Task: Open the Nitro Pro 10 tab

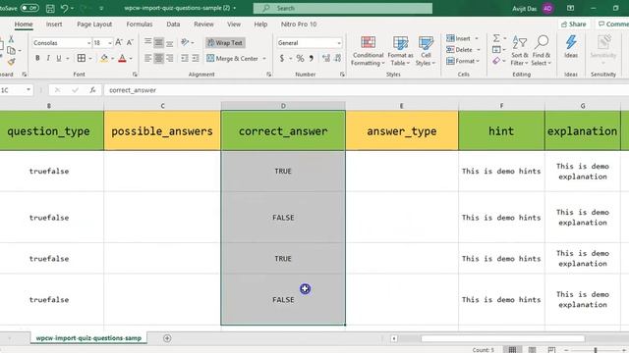Action: pyautogui.click(x=299, y=25)
